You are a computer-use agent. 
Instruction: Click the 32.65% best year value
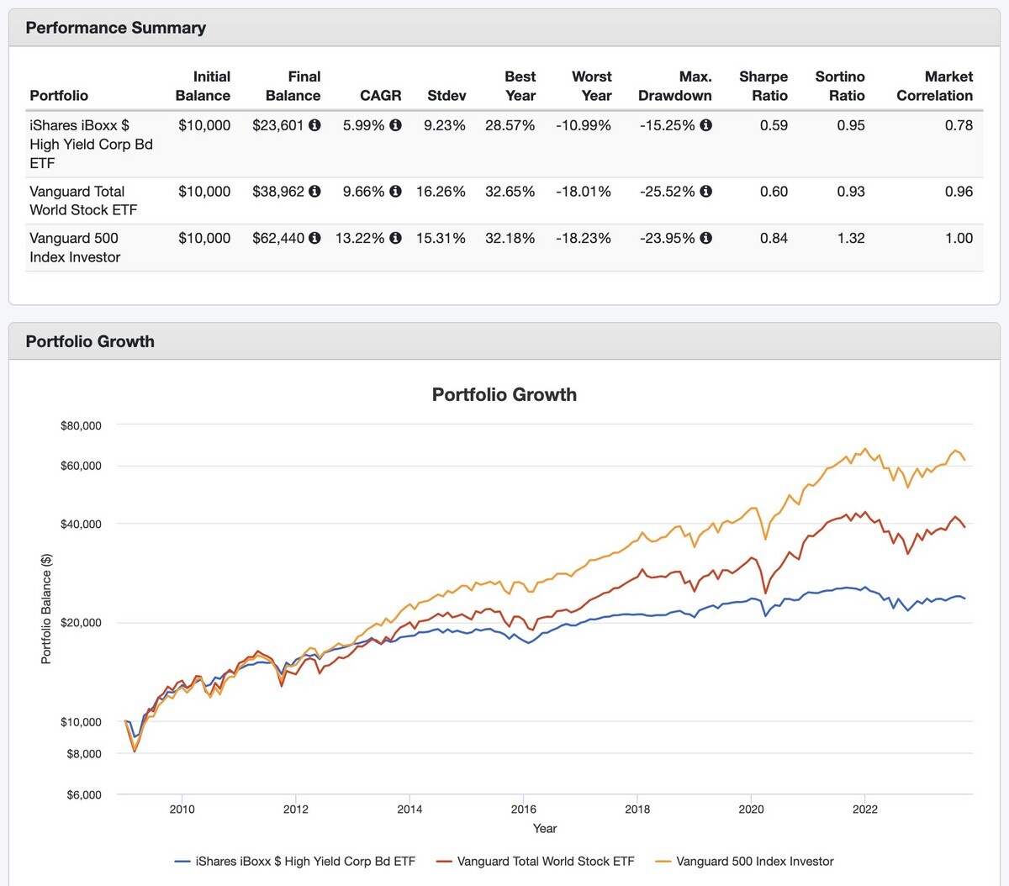[510, 192]
